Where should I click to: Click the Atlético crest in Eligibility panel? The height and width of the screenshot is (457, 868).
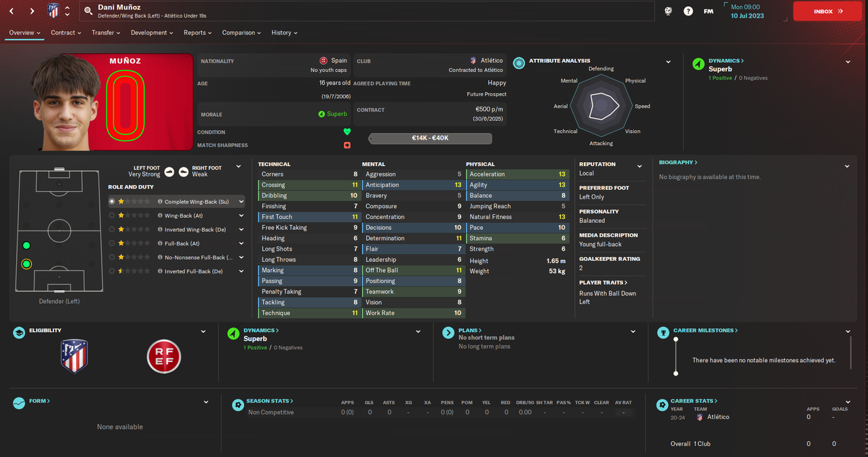[74, 357]
